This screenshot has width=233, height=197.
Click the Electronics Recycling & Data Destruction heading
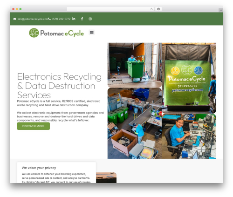click(59, 86)
